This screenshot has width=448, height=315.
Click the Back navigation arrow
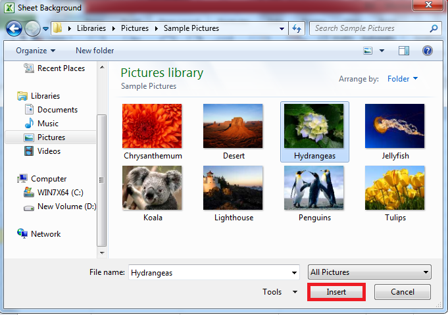[14, 28]
